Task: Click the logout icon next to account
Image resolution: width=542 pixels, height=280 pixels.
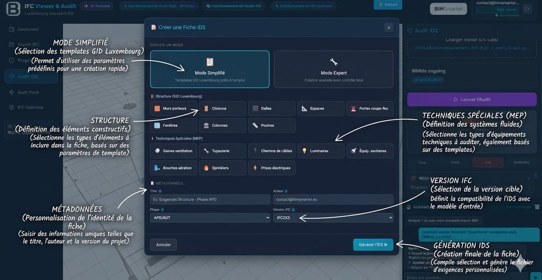Action: click(528, 10)
